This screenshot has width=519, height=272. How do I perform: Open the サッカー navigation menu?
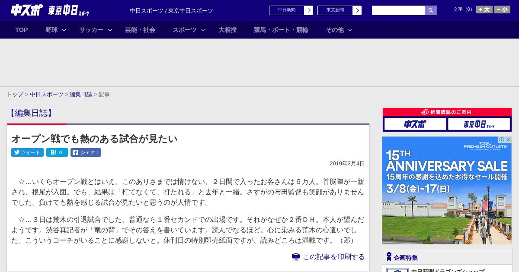[x=91, y=30]
